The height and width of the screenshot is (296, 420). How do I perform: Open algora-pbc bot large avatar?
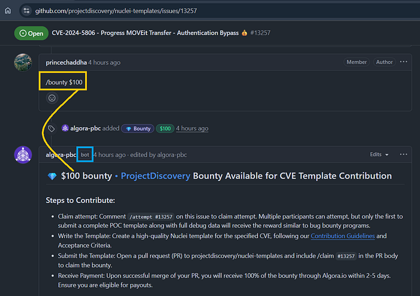click(23, 155)
